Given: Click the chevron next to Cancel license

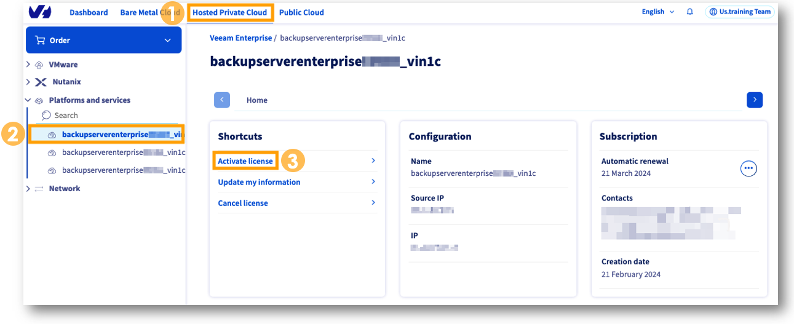Looking at the screenshot, I should 373,202.
